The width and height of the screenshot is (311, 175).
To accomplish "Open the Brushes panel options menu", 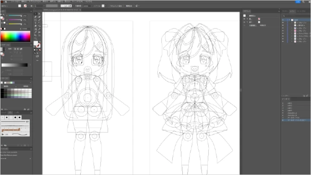I will tap(31, 112).
